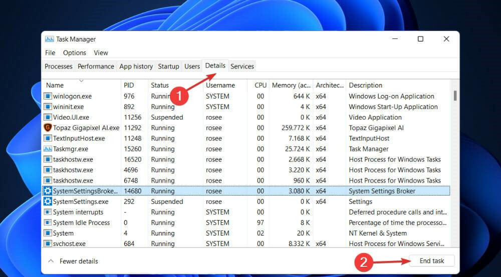The image size is (501, 277).
Task: Select the Topaz Gigapixel AI icon
Action: point(48,127)
